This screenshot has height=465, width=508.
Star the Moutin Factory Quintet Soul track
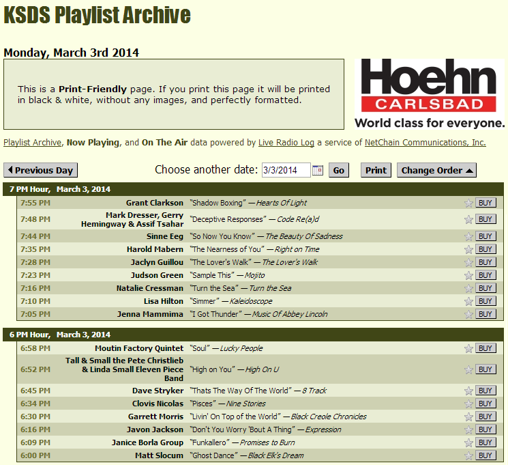pos(468,348)
